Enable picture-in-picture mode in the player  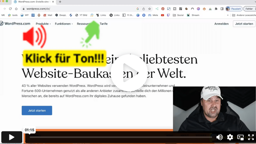pyautogui.click(x=240, y=137)
